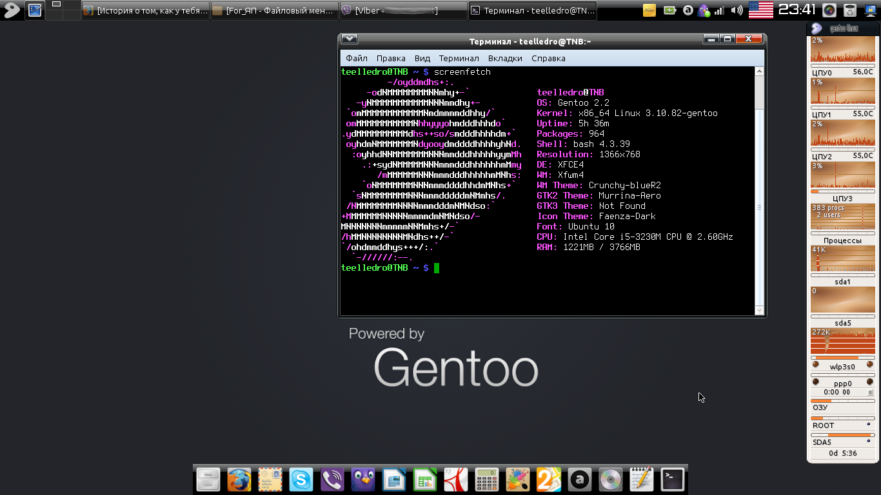This screenshot has width=881, height=495.
Task: Click the 23:41 clock
Action: 797,9
